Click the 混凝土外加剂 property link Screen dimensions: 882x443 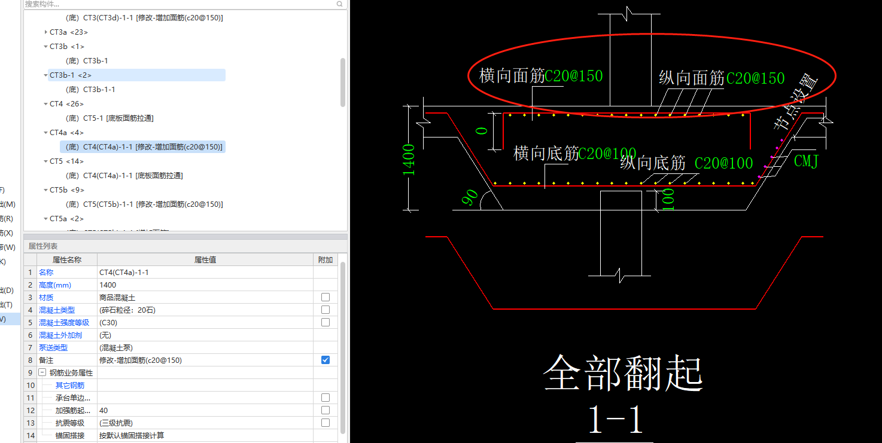[60, 335]
